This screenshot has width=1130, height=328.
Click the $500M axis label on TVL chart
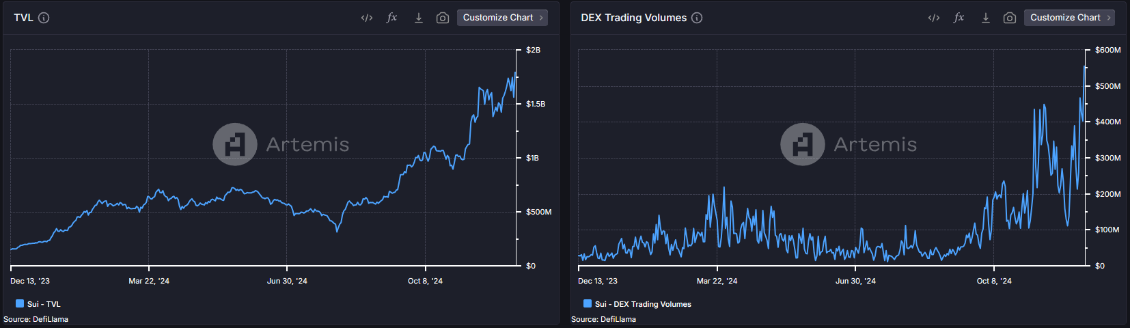pyautogui.click(x=538, y=212)
